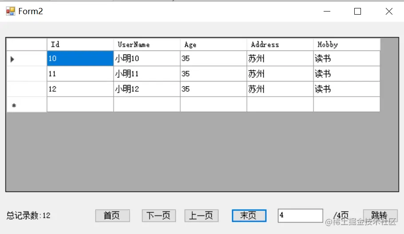Click the /4页 total pages label
The height and width of the screenshot is (234, 404).
pyautogui.click(x=341, y=215)
